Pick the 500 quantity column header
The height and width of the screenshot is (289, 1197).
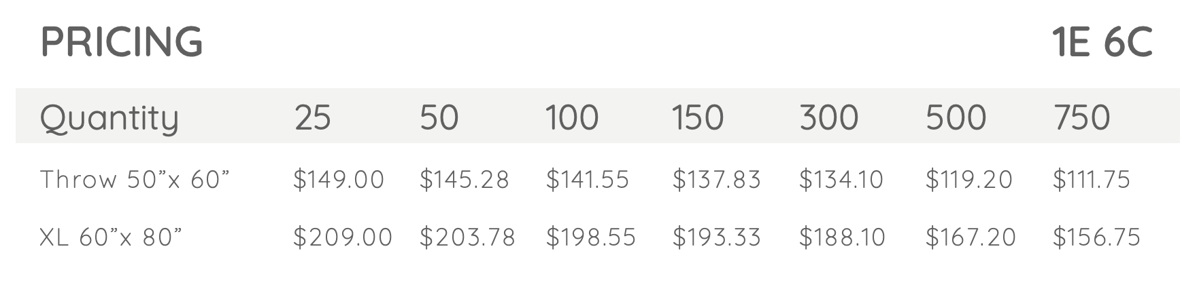[x=956, y=117]
